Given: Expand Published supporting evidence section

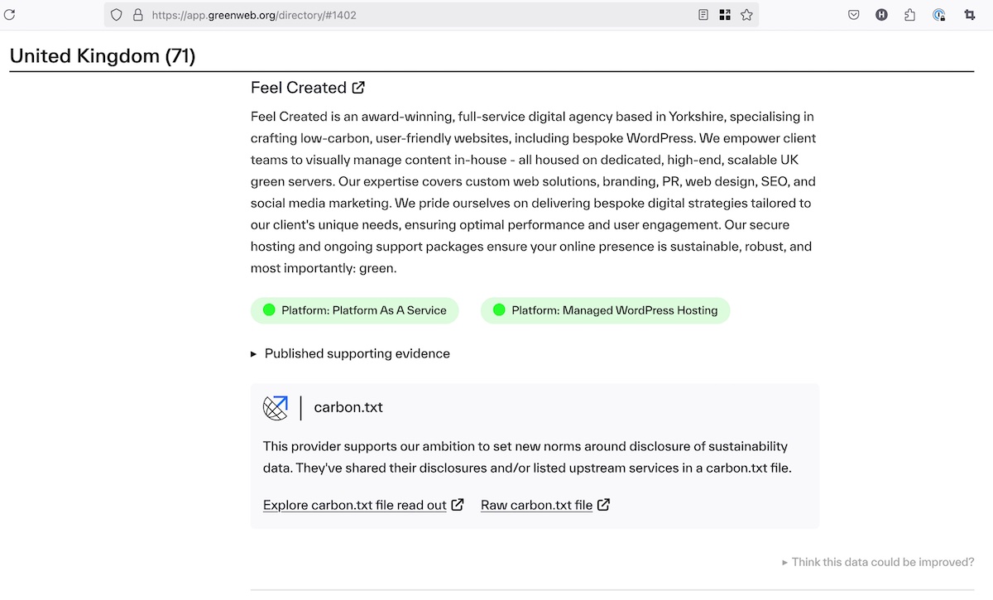Looking at the screenshot, I should [x=350, y=353].
